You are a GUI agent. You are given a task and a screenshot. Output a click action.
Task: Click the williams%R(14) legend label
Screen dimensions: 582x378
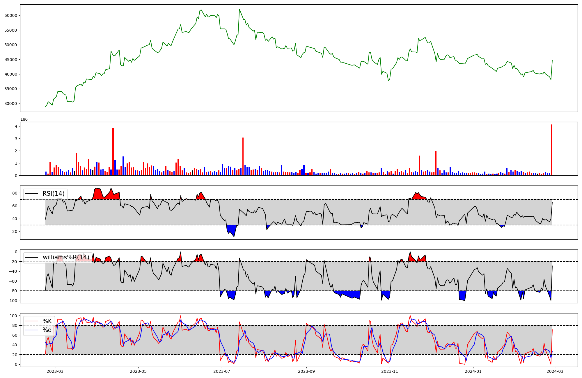tap(66, 257)
